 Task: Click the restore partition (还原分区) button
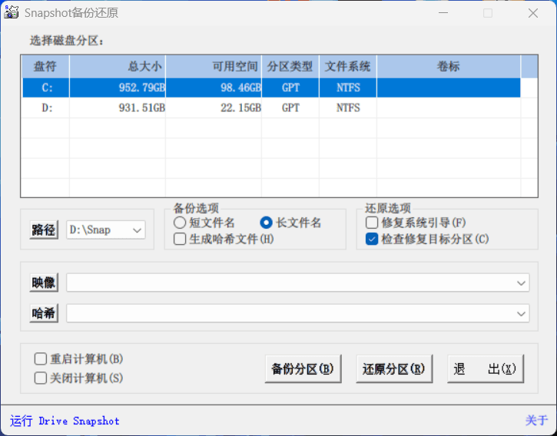(x=394, y=369)
